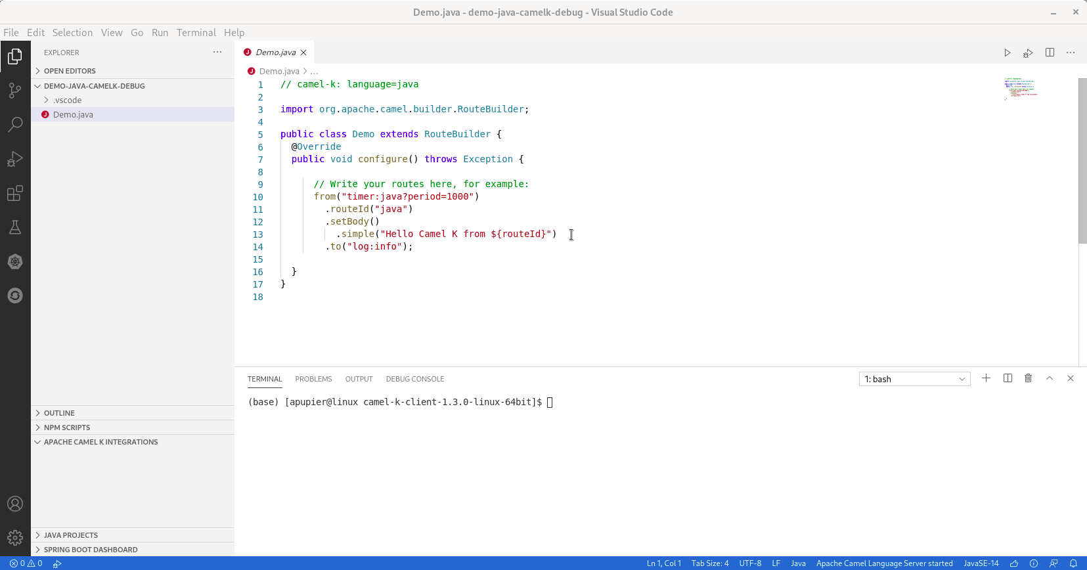The image size is (1087, 570).
Task: Split the editor to the right
Action: coord(1050,53)
